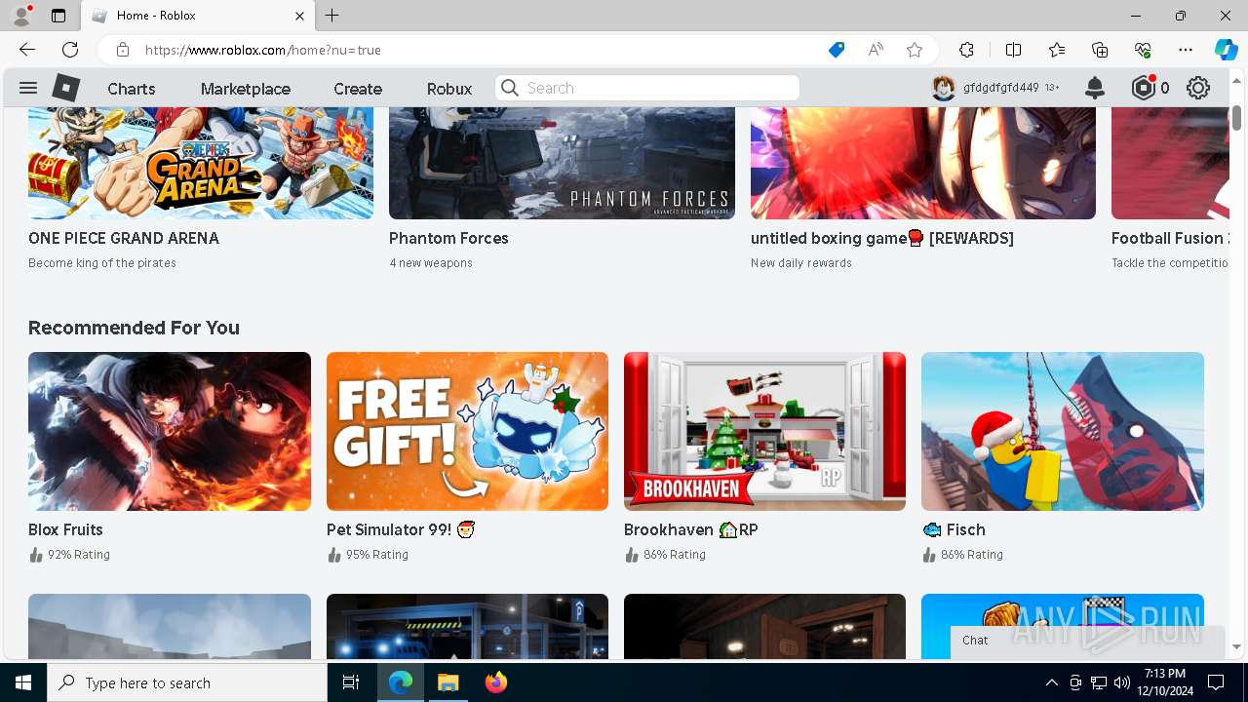Screen dimensions: 1248x702
Task: Click the taskbar search box
Action: [187, 682]
